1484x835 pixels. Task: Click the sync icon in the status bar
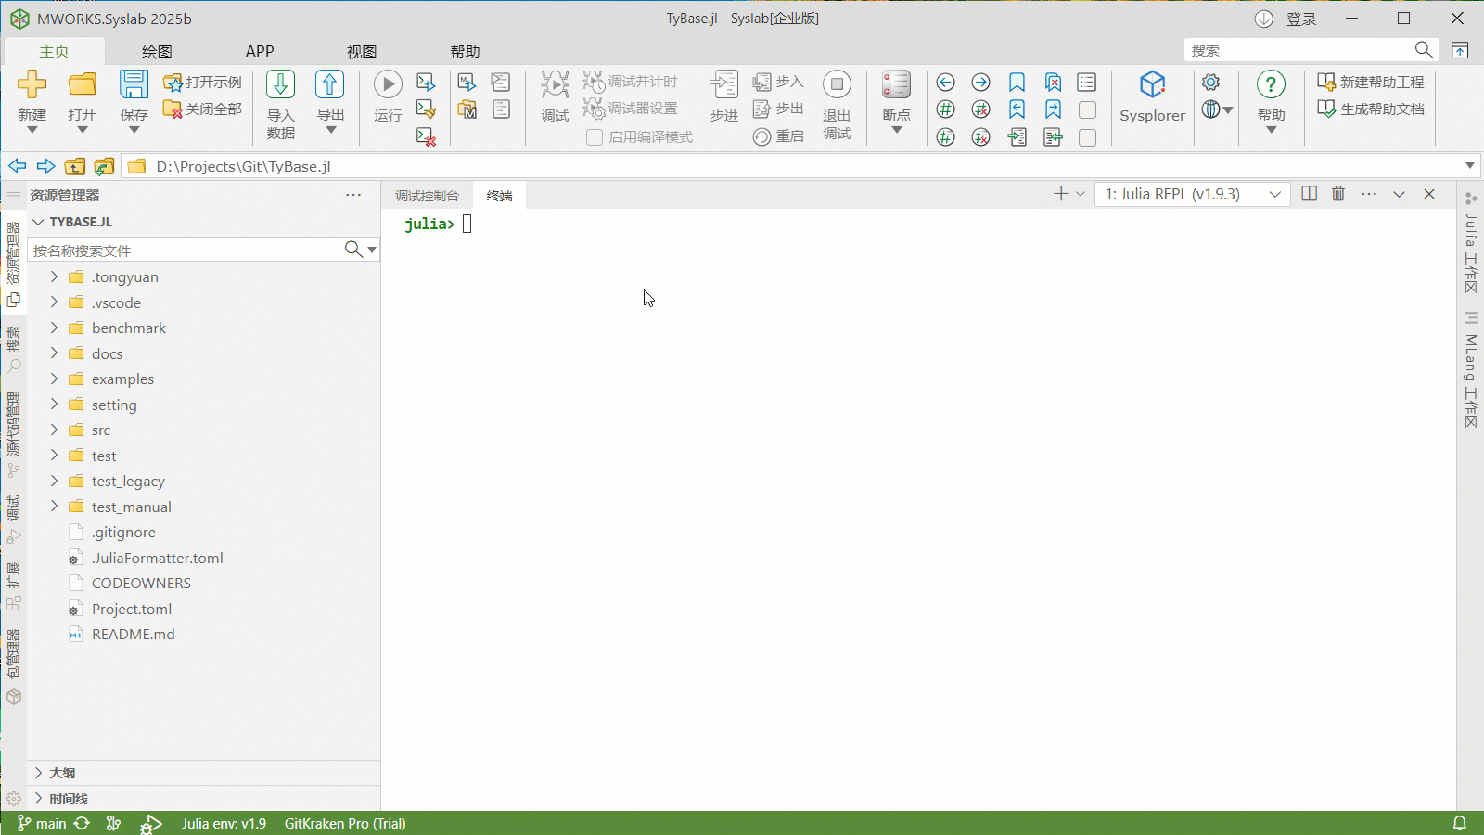pyautogui.click(x=82, y=823)
